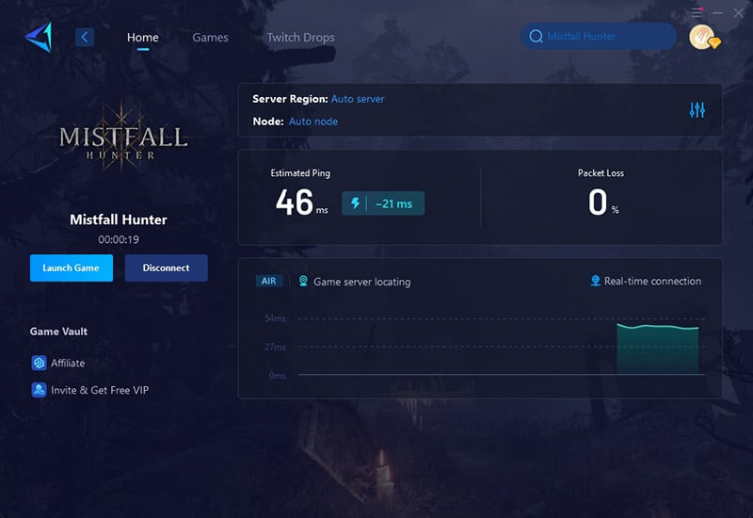Image resolution: width=753 pixels, height=518 pixels.
Task: Click the Packet Loss label
Action: tap(601, 173)
